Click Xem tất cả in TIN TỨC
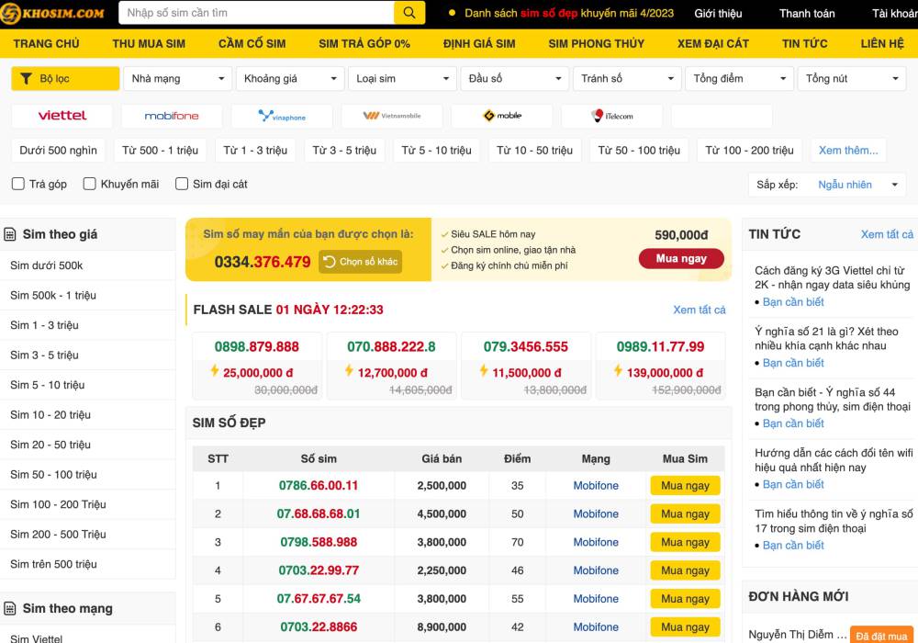918x643 pixels. click(x=887, y=234)
